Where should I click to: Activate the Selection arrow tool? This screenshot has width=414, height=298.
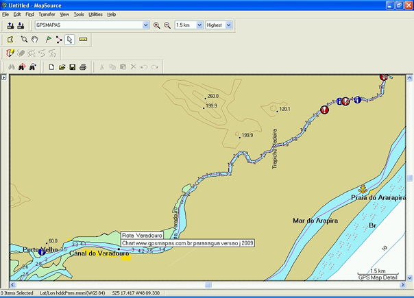point(69,40)
